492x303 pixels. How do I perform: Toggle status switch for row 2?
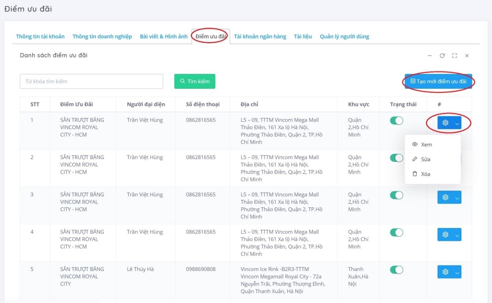point(396,158)
